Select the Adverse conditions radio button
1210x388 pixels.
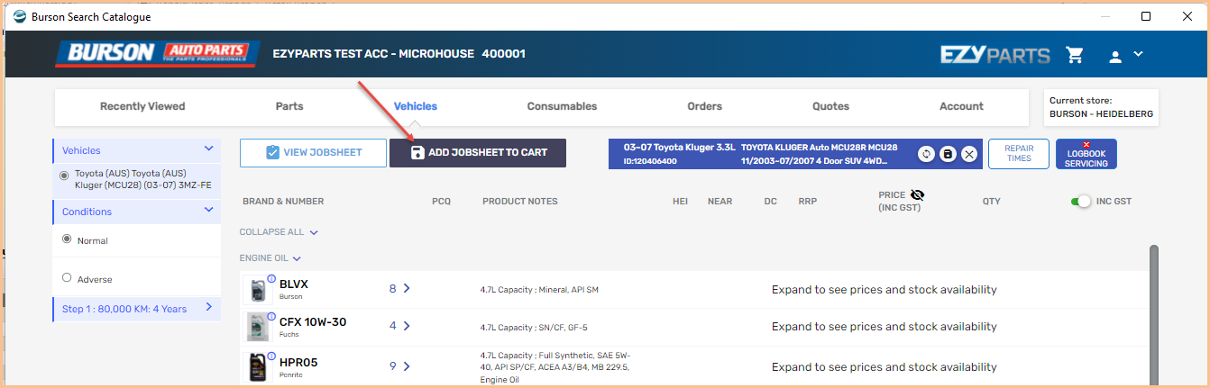[67, 278]
